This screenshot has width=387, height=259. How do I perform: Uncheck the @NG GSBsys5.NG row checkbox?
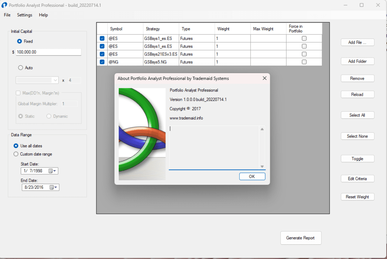pos(102,62)
